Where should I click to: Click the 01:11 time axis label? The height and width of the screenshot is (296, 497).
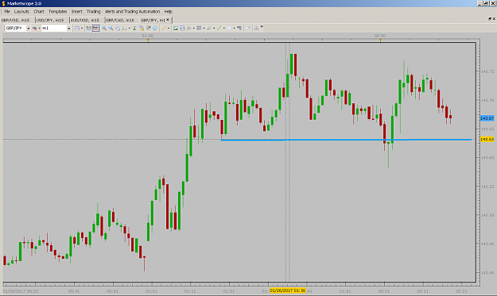pyautogui.click(x=190, y=291)
